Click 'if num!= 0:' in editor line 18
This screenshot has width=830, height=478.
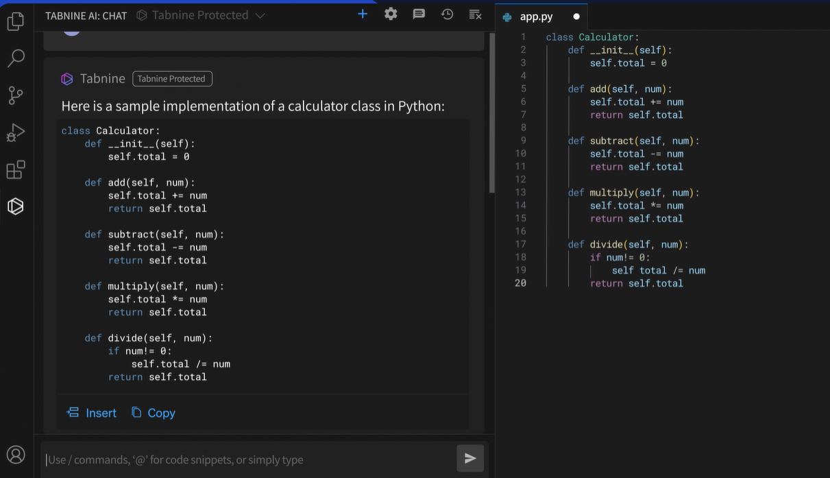pyautogui.click(x=620, y=257)
